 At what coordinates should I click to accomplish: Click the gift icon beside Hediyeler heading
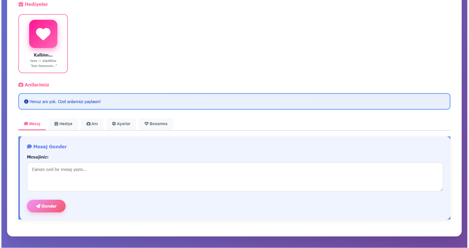coord(21,4)
